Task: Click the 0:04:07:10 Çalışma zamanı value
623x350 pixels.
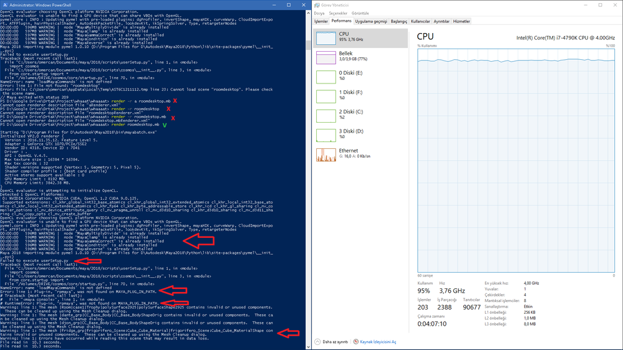Action: click(432, 324)
